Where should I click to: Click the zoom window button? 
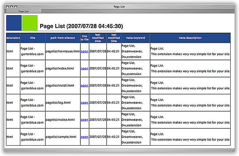[x=16, y=6]
